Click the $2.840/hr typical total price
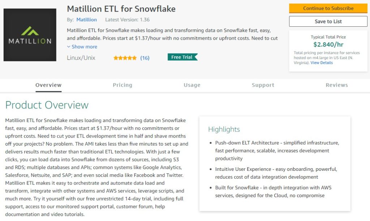 point(328,45)
